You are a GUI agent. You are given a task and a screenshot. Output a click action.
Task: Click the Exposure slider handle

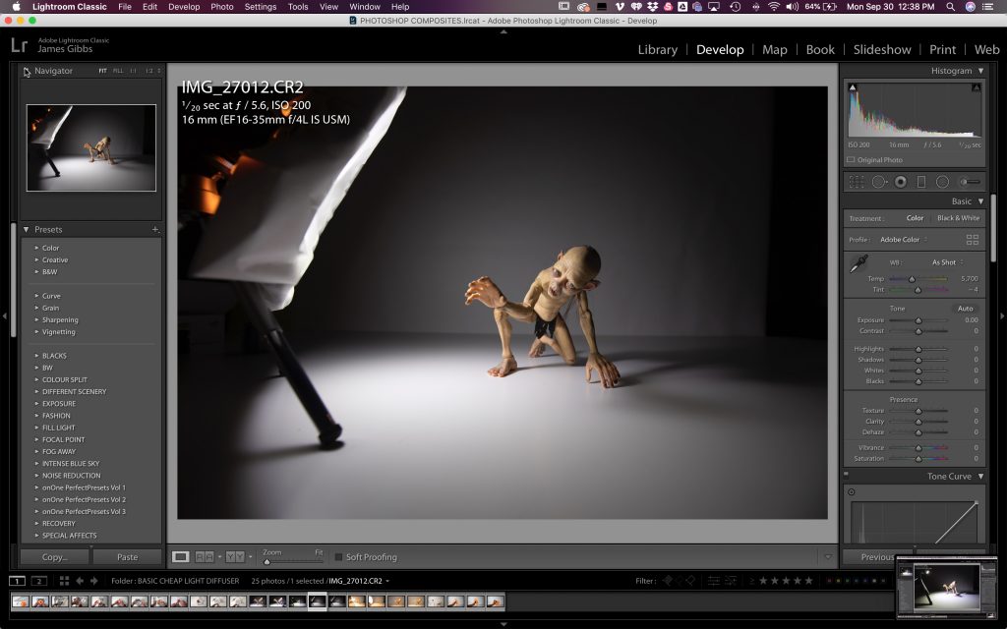(918, 320)
